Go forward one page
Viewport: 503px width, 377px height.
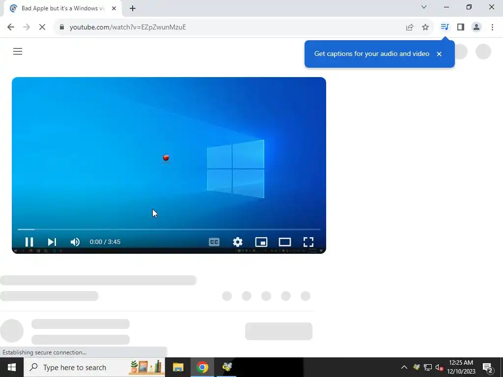27,27
